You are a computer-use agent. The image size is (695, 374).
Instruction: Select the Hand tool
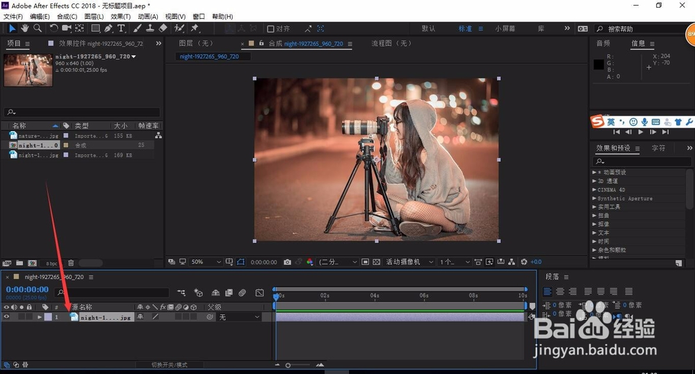25,28
